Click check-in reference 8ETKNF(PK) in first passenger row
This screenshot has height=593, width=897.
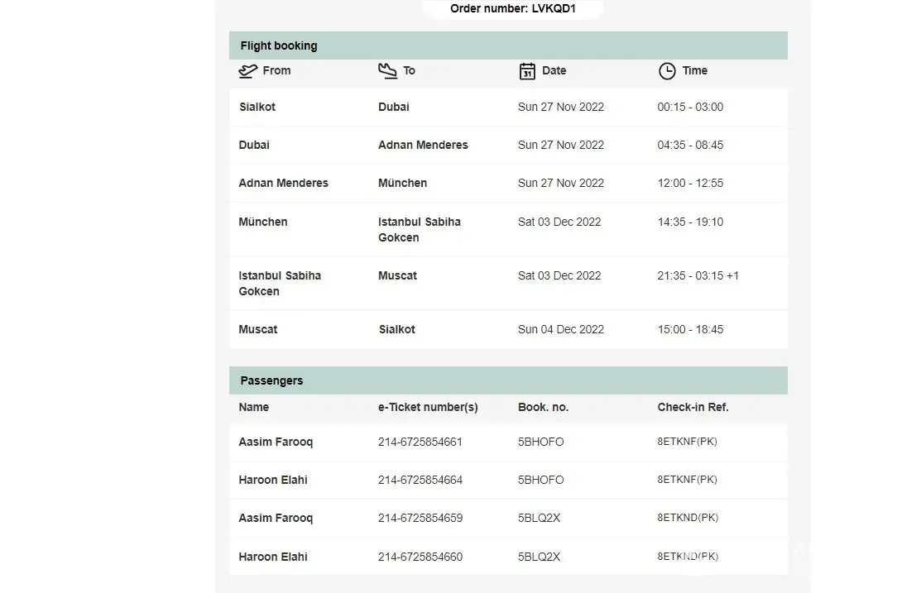687,442
